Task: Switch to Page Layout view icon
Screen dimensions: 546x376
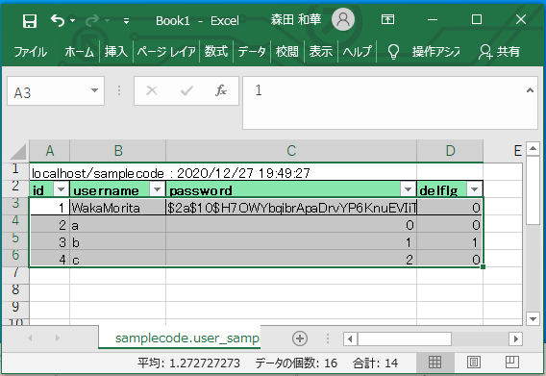Action: coord(474,363)
